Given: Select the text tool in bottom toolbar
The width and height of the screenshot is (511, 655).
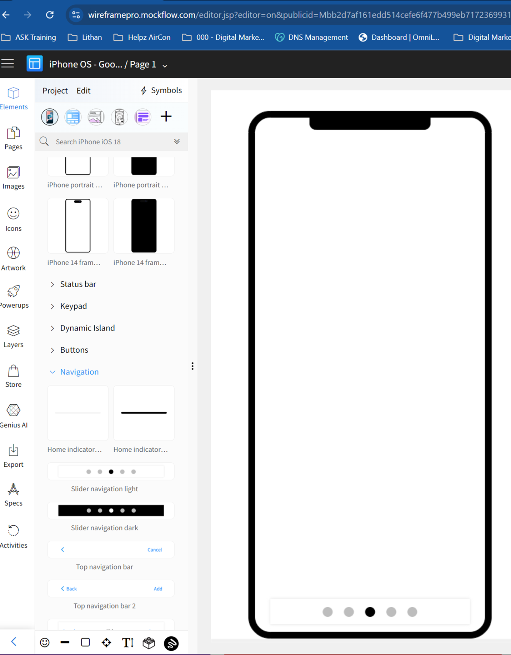Looking at the screenshot, I should pos(127,642).
